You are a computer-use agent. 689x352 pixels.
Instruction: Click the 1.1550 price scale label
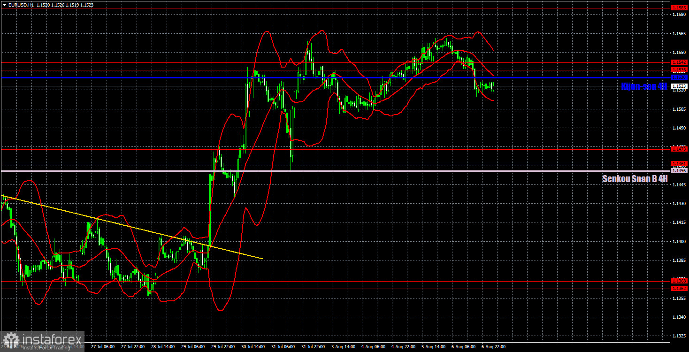point(679,52)
